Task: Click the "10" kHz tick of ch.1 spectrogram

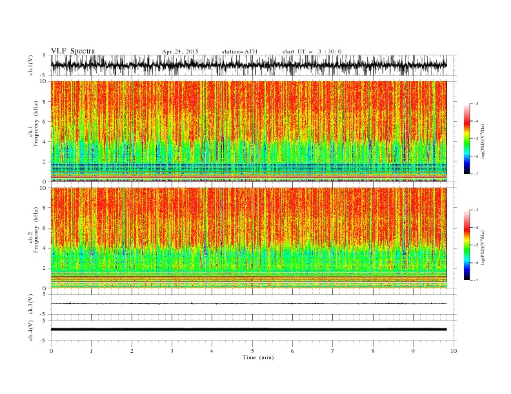Action: 43,81
